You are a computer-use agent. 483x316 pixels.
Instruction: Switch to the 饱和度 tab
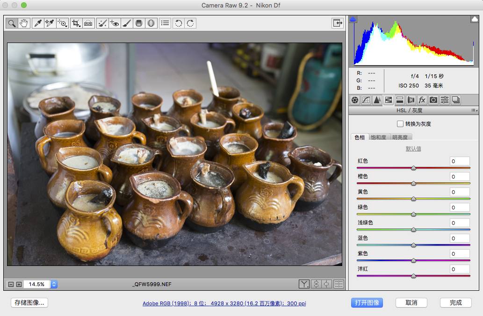[378, 137]
